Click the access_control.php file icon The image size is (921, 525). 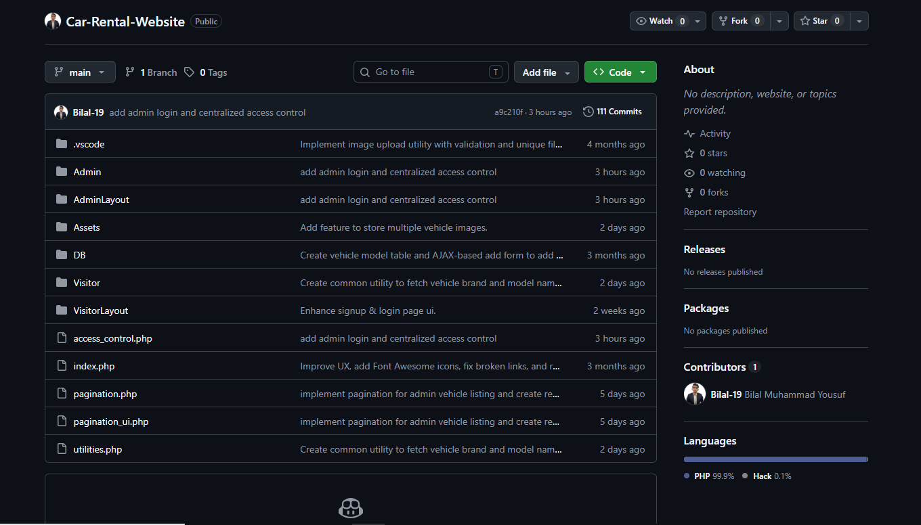(62, 338)
